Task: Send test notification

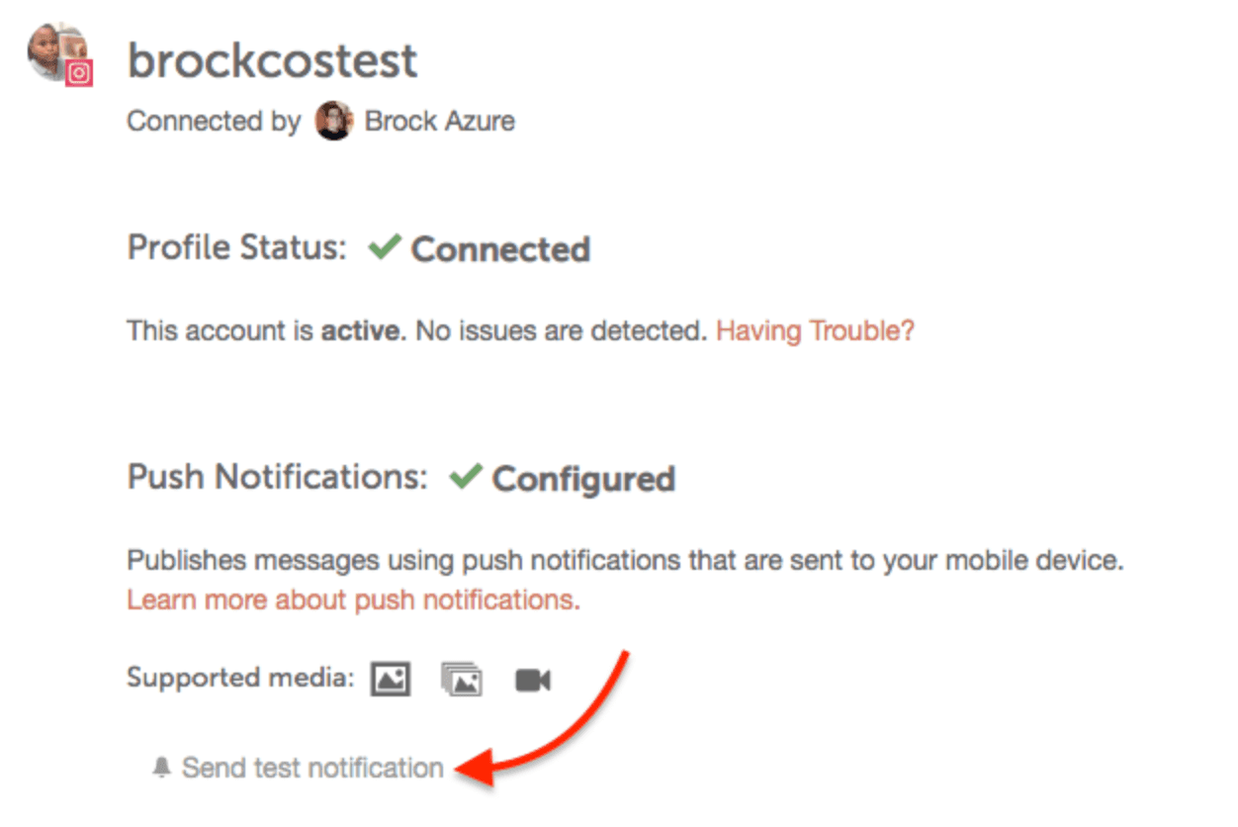Action: point(312,768)
